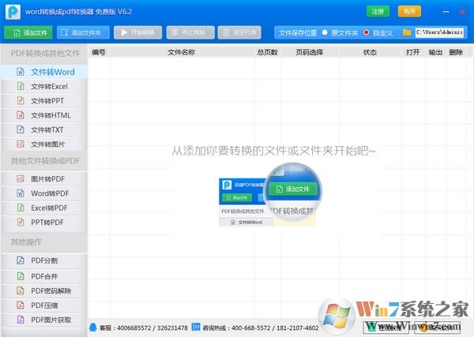Click the save path input field
This screenshot has width=474, height=337.
(x=439, y=32)
